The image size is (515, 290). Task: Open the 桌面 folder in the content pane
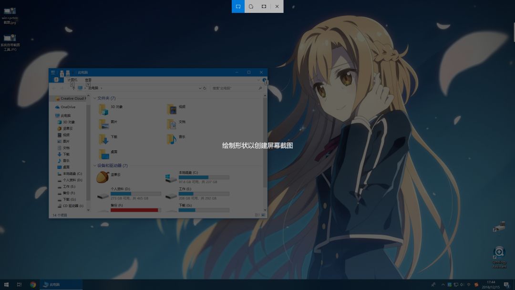pos(104,154)
